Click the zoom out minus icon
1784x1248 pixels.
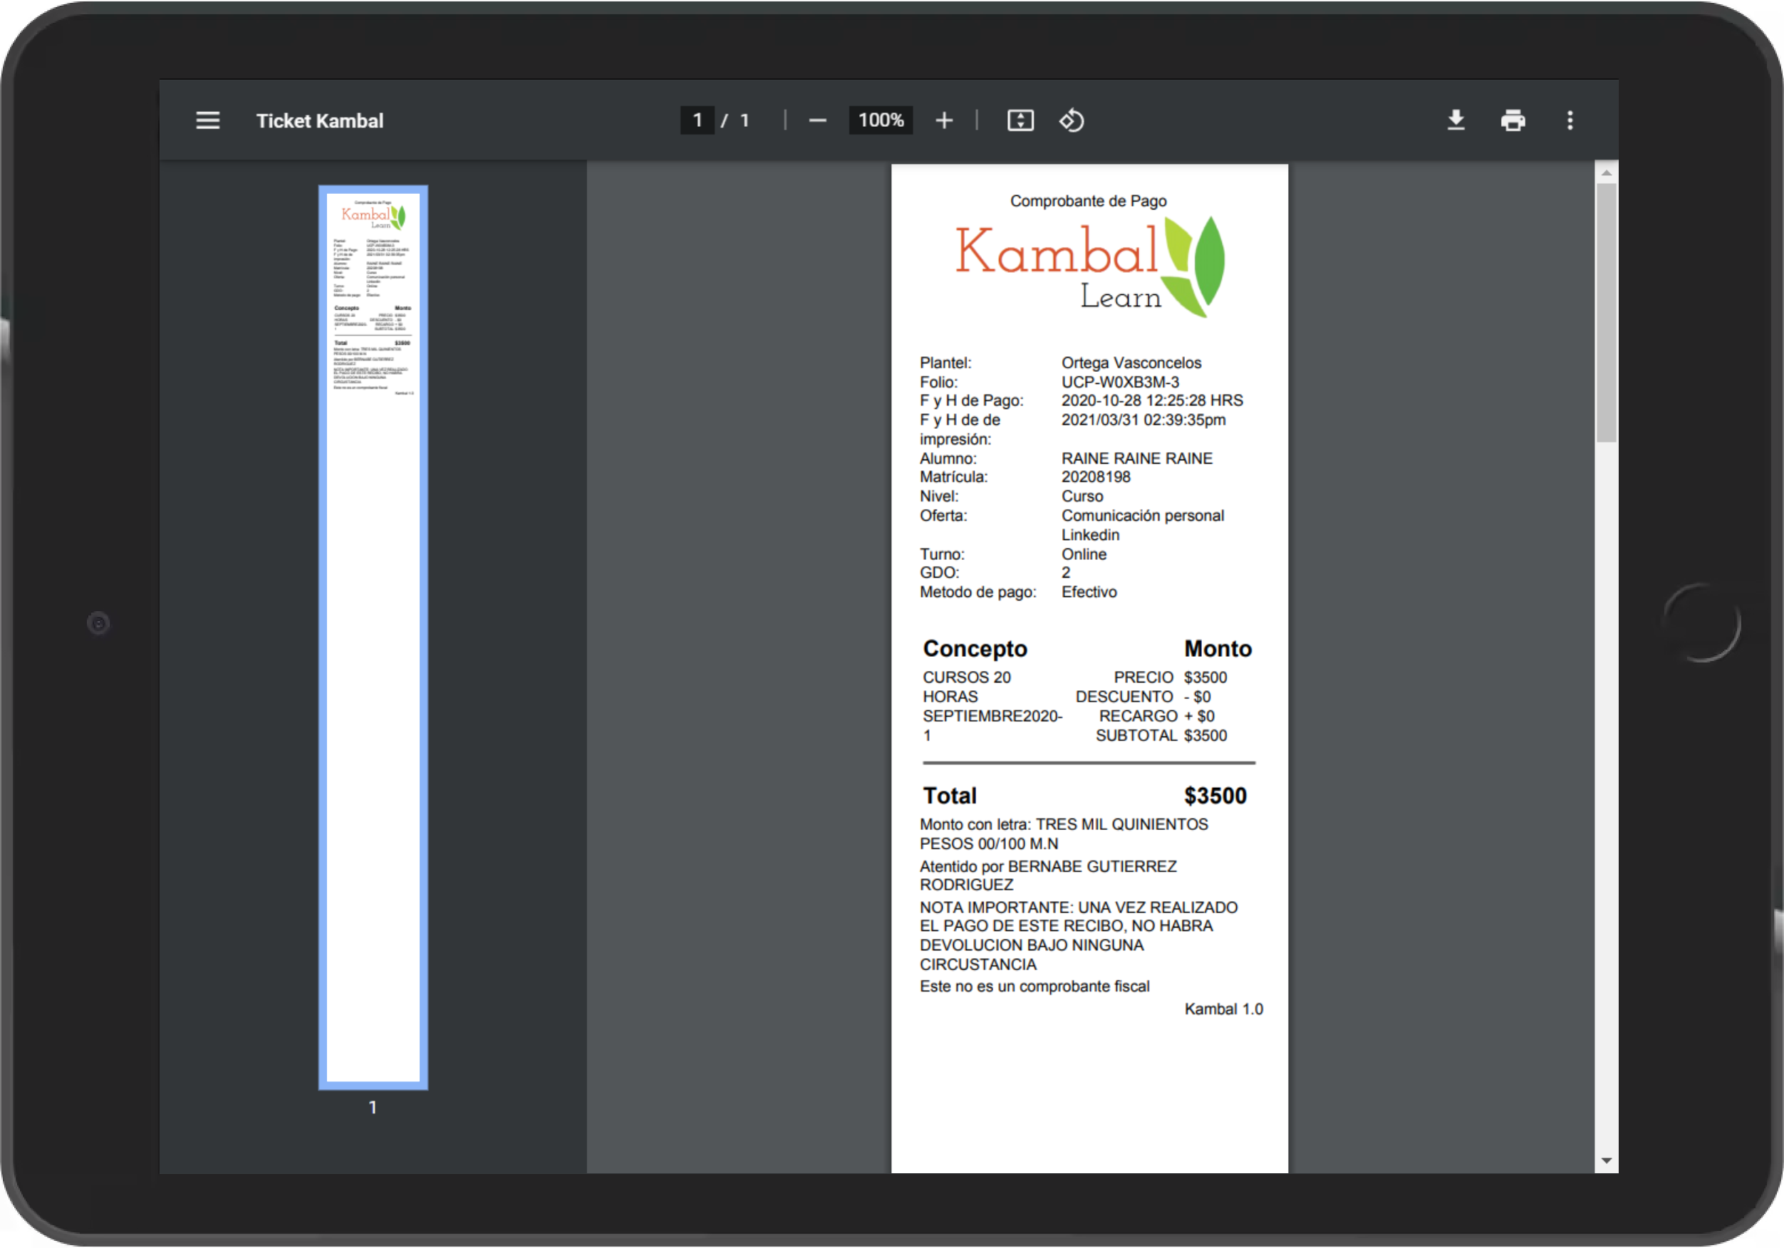pos(817,120)
